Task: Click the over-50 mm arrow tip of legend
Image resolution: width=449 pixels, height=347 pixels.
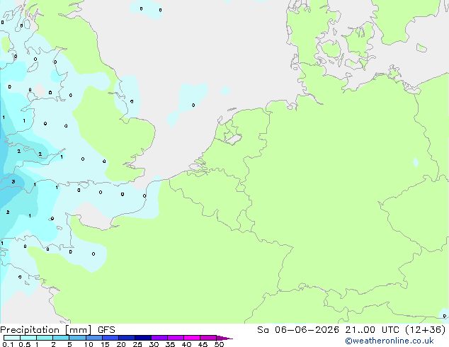Action: 224,338
